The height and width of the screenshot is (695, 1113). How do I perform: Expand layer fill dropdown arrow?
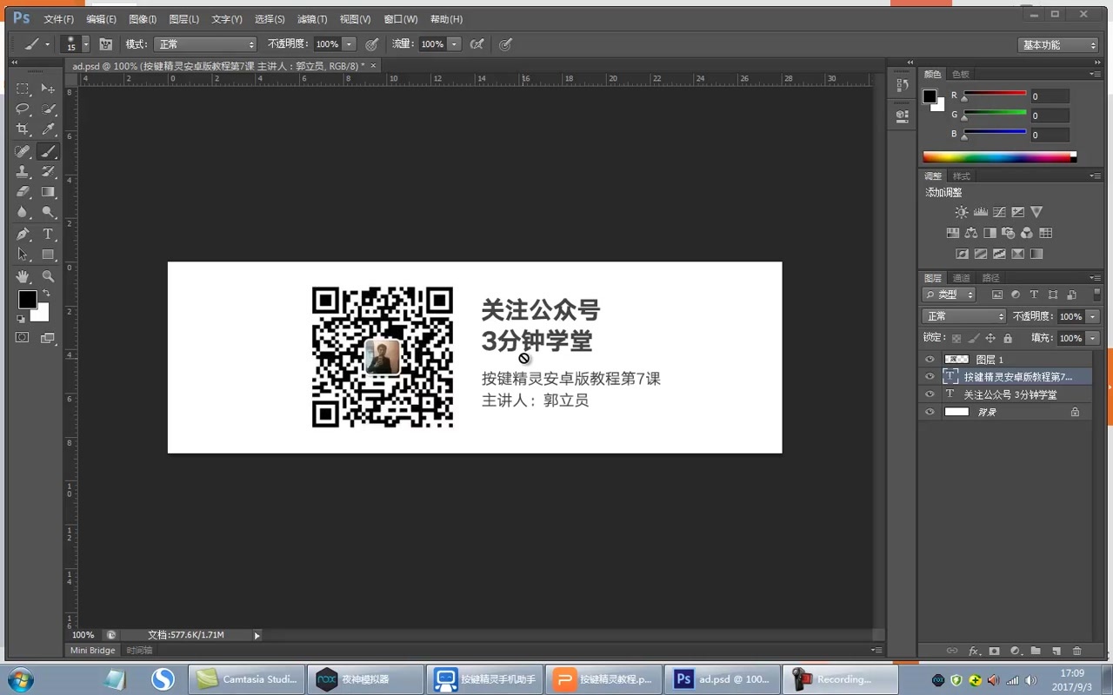pos(1093,338)
